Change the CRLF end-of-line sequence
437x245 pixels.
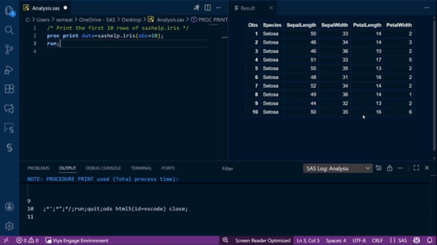(377, 241)
